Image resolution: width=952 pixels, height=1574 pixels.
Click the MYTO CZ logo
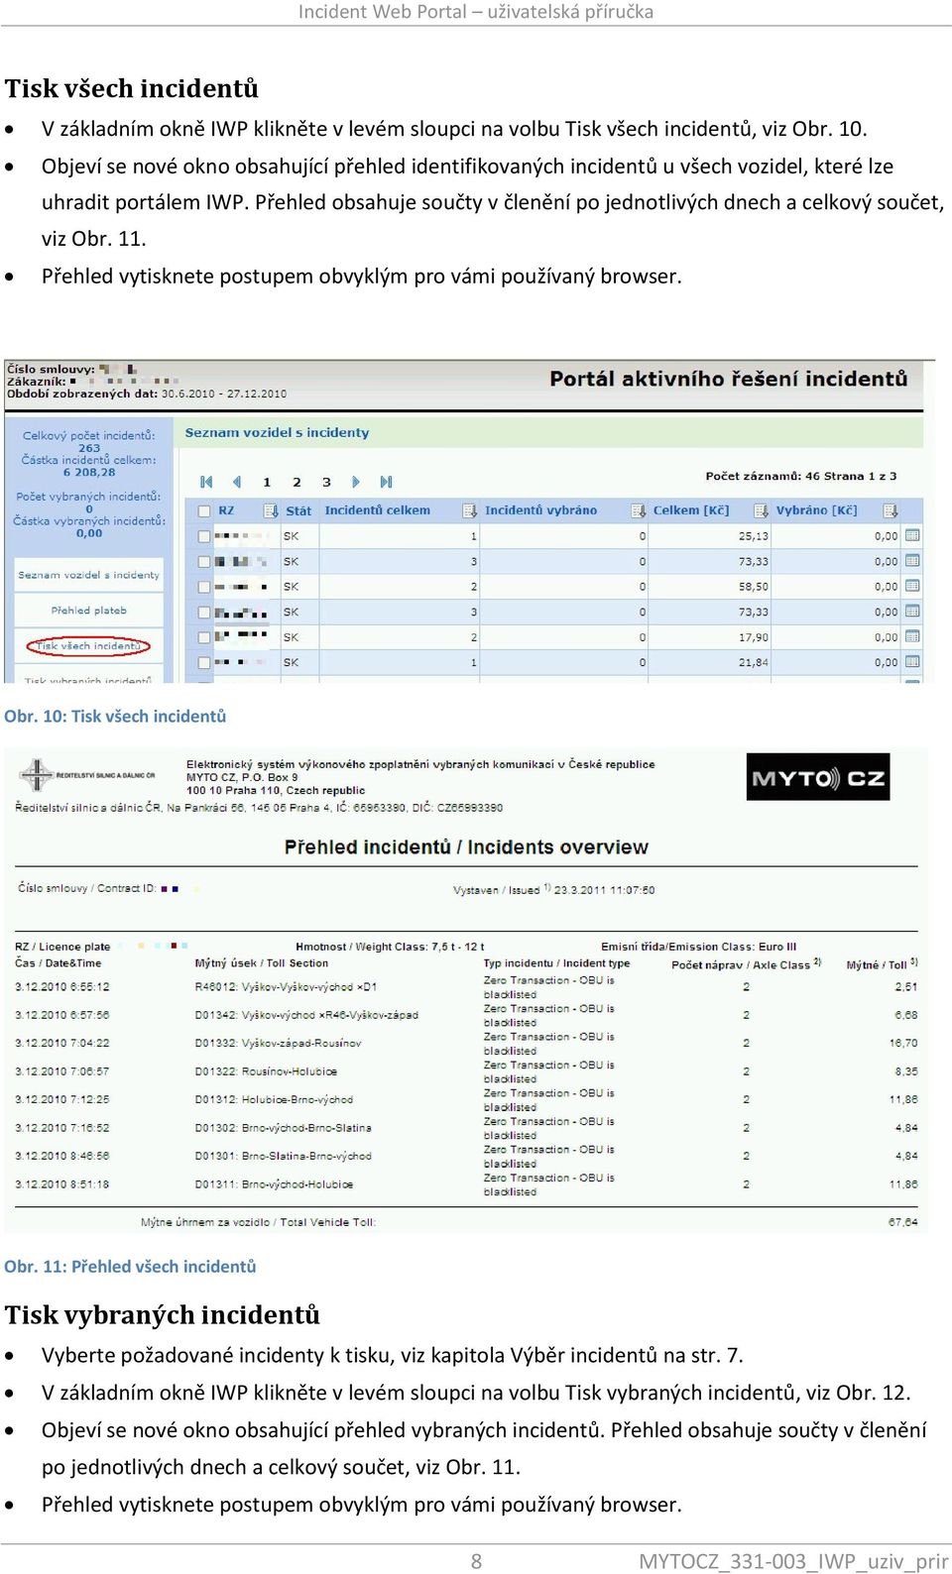click(x=817, y=777)
